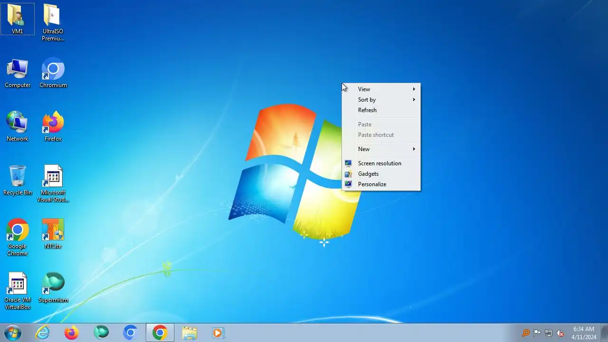Switch to Google Chrome in the taskbar
Viewport: 608px width, 342px height.
click(x=160, y=332)
